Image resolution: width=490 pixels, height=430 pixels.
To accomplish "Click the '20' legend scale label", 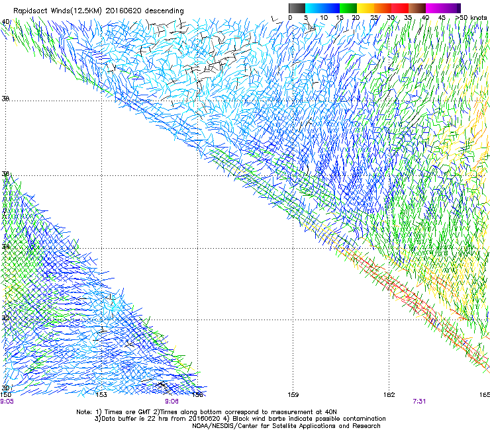I will [x=356, y=18].
